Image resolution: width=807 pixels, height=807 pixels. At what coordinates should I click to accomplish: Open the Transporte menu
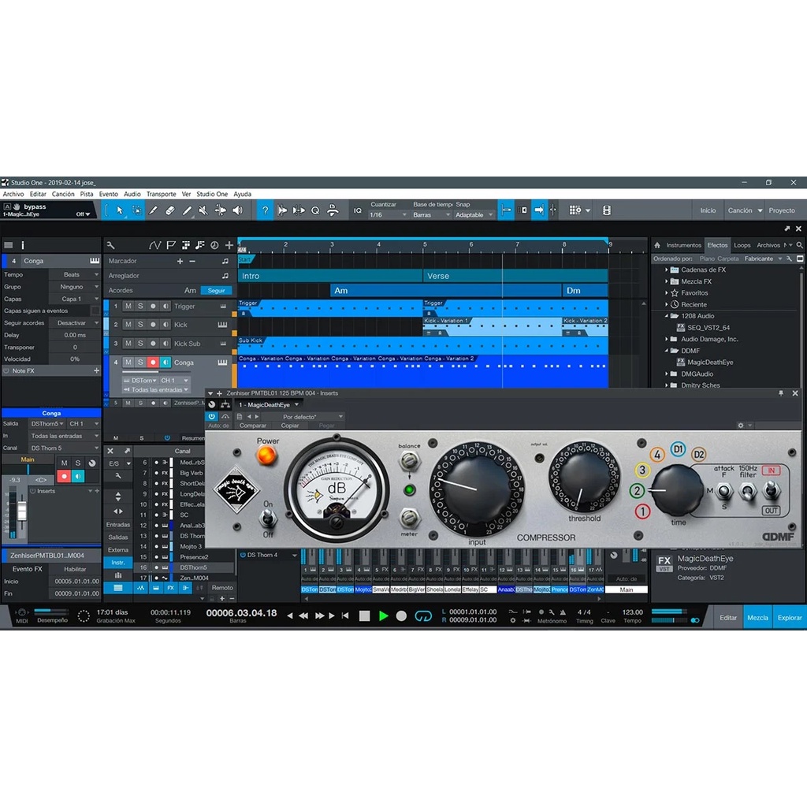(x=161, y=195)
